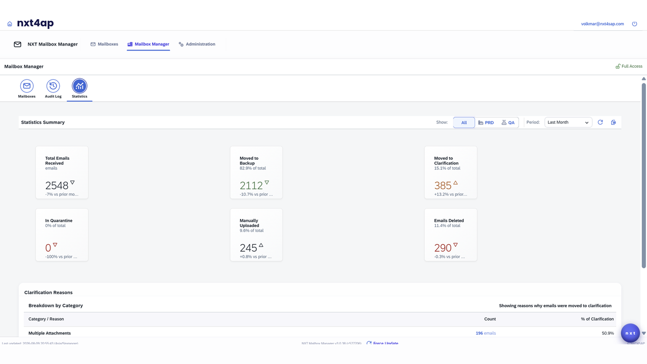This screenshot has width=647, height=364.
Task: Click the home icon beside nxt4ap logo
Action: click(10, 24)
